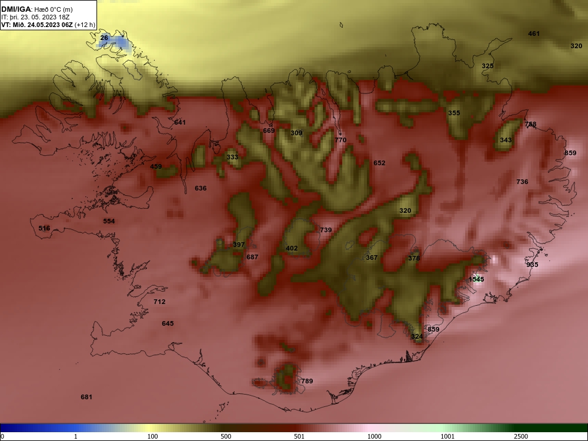Click the map value 636
588x441 pixels.
point(201,188)
